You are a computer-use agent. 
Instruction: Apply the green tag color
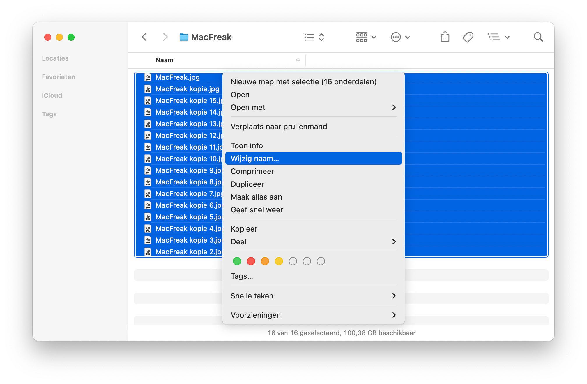pyautogui.click(x=237, y=261)
